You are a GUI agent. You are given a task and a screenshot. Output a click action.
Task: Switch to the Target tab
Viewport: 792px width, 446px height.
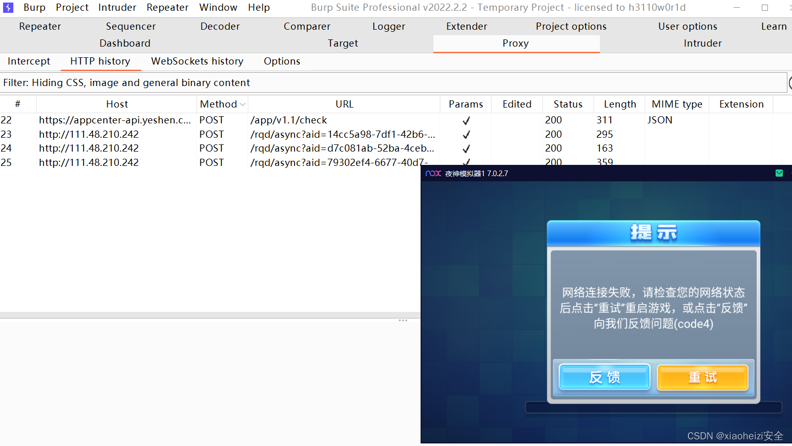pos(343,44)
